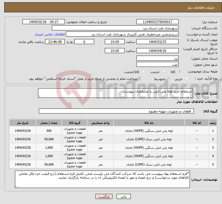Click the buyer organization name field
This screenshot has height=204, width=222.
tap(115, 28)
